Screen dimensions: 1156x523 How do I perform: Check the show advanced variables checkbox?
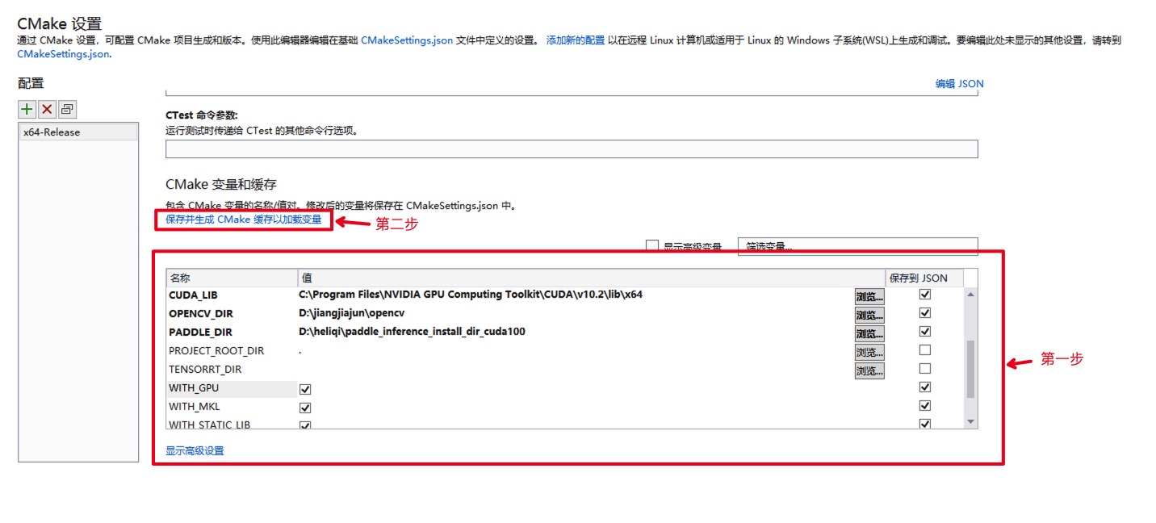click(x=652, y=246)
